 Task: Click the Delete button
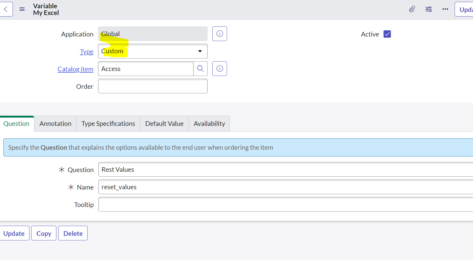(x=73, y=233)
